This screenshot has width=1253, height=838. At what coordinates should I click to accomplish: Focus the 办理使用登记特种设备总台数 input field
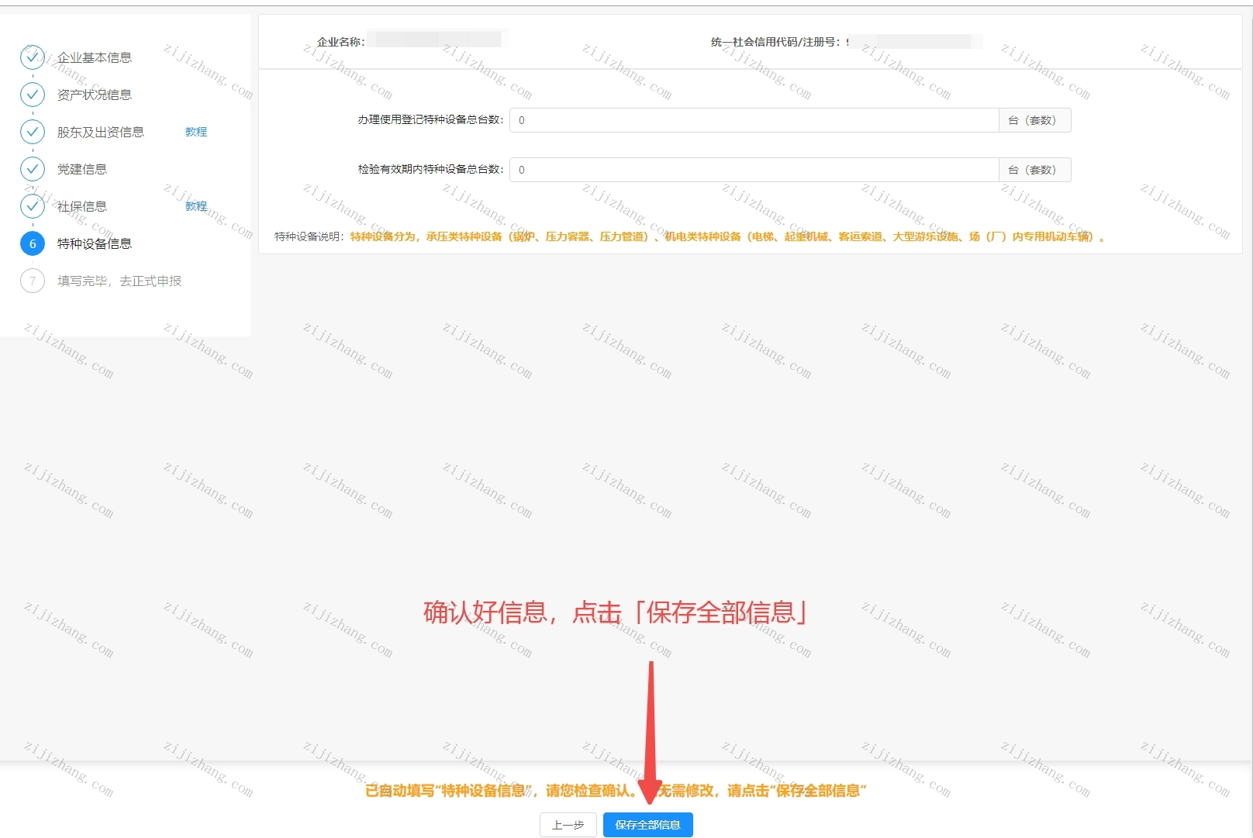[754, 120]
